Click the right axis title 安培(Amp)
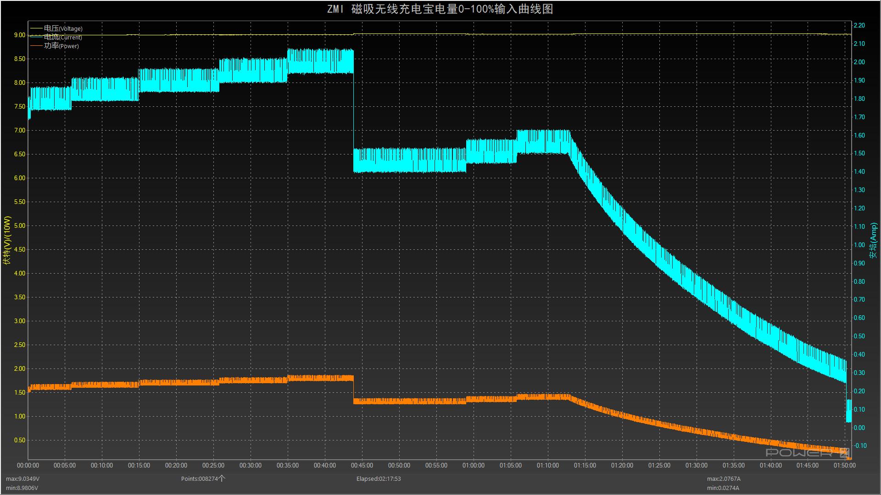Screen dimensions: 881x495 (x=874, y=240)
